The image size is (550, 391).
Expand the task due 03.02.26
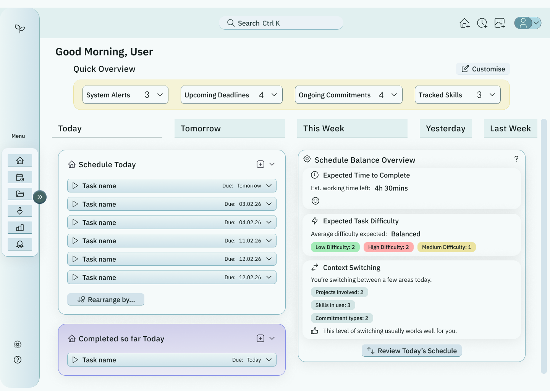tap(269, 204)
